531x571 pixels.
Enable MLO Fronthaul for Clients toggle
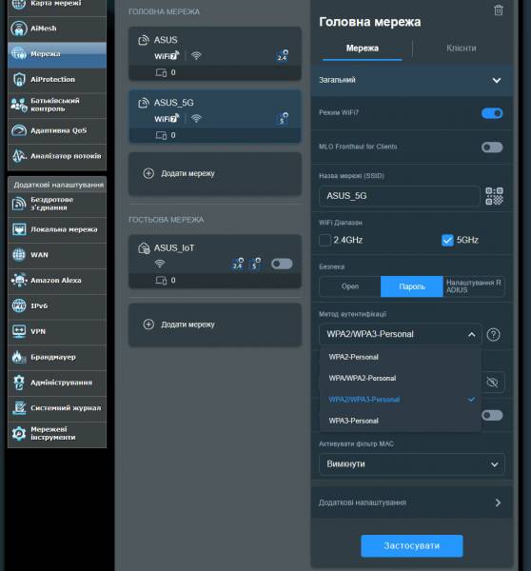pyautogui.click(x=492, y=148)
